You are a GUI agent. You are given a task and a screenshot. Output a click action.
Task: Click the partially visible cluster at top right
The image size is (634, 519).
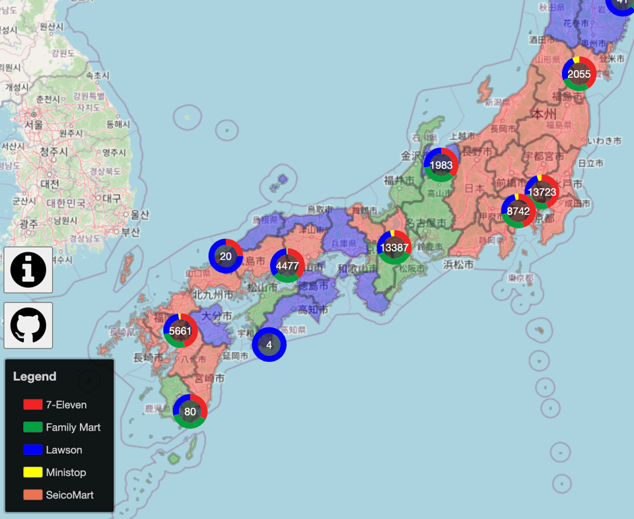pyautogui.click(x=621, y=4)
